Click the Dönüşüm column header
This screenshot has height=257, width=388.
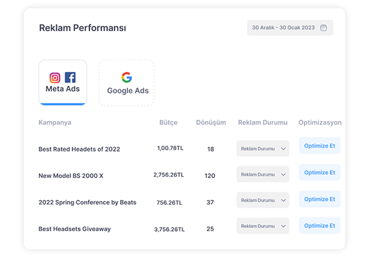click(x=211, y=123)
